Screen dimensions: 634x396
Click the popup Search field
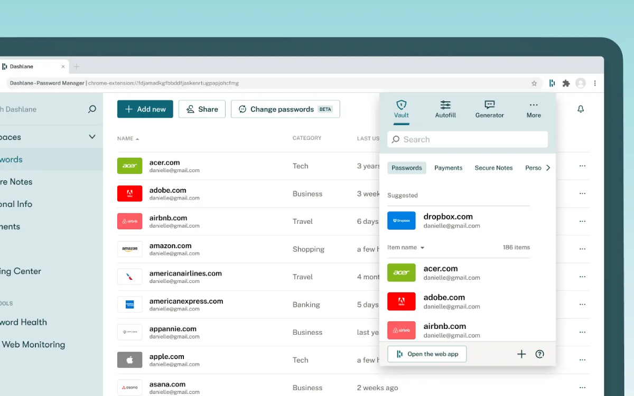coord(468,139)
